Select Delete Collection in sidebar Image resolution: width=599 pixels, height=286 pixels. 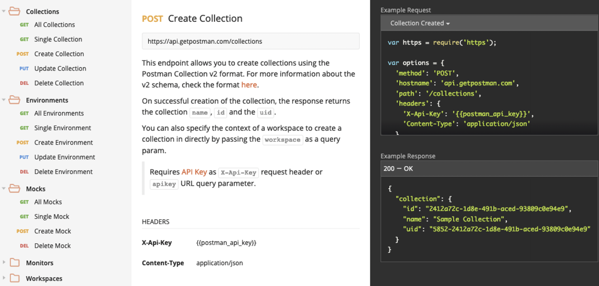tap(59, 83)
